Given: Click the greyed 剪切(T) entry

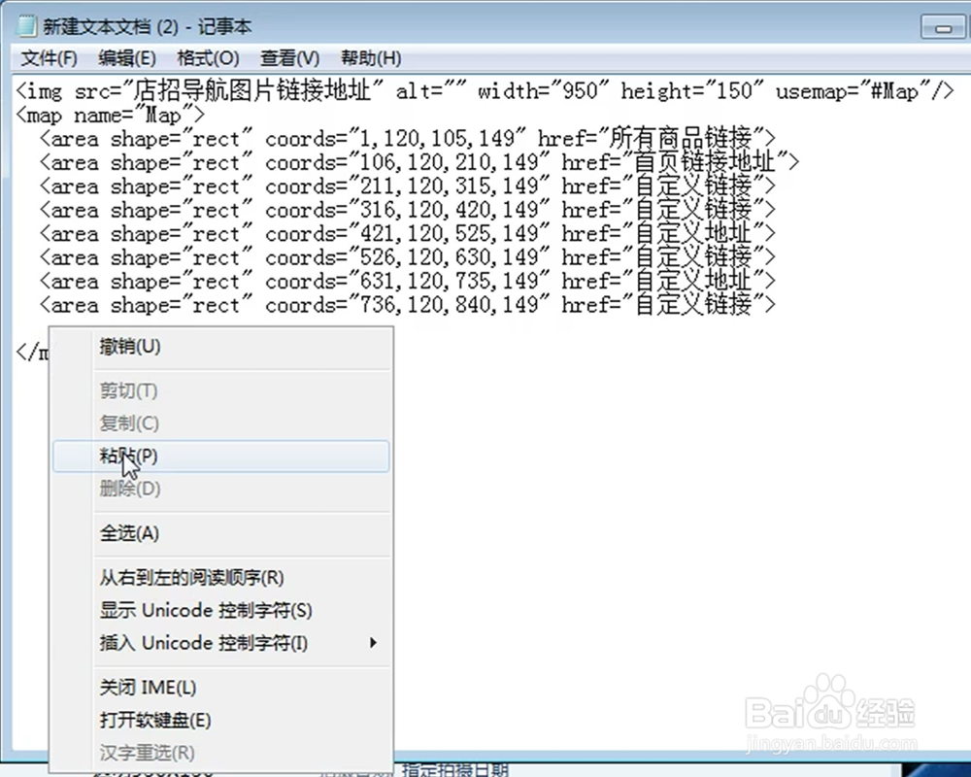Looking at the screenshot, I should pyautogui.click(x=221, y=391).
